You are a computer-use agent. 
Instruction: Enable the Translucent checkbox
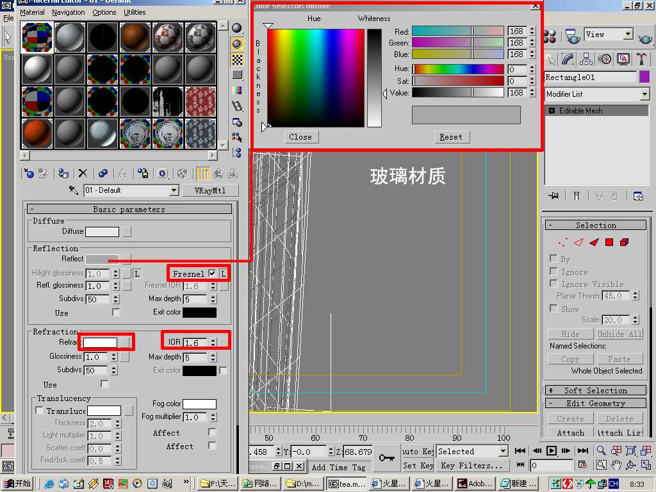point(40,411)
